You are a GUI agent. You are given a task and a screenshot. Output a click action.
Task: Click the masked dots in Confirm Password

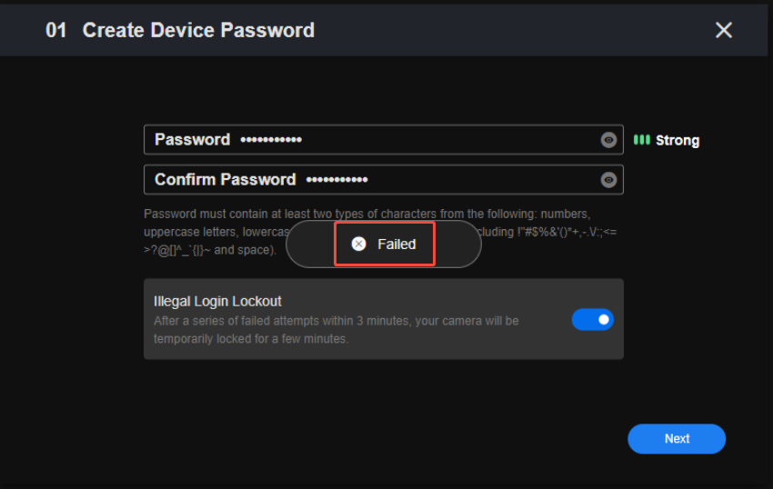(336, 180)
